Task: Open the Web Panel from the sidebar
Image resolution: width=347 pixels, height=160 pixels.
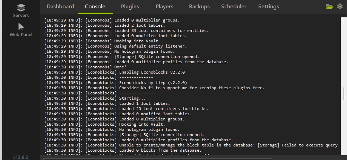Action: (x=21, y=30)
